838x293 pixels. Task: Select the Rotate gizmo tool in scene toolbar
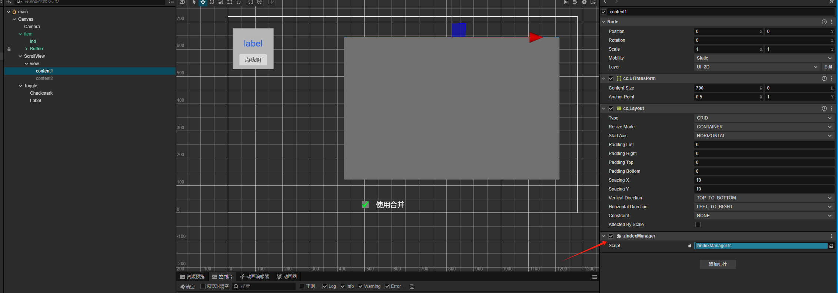tap(212, 2)
